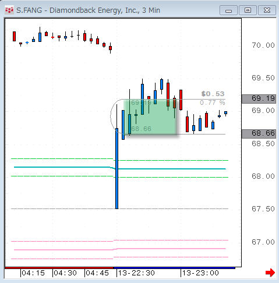Click the red session bar at the bottom
This screenshot has width=279, height=283.
(x=59, y=268)
